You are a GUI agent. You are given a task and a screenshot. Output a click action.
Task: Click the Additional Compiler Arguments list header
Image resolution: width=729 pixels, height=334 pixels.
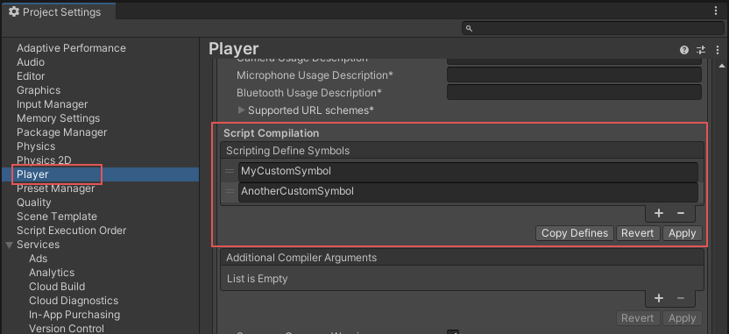click(462, 258)
